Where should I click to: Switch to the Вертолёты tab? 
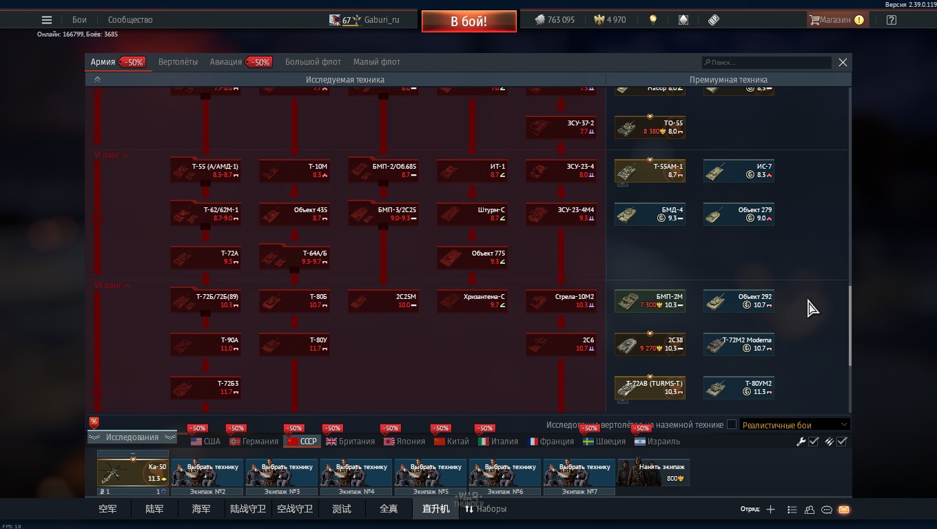click(x=178, y=62)
